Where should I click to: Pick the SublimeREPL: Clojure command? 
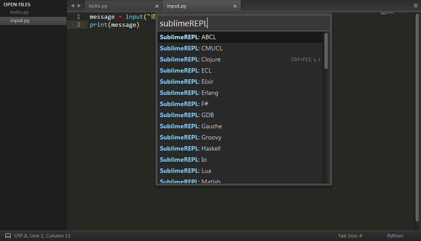(x=240, y=59)
